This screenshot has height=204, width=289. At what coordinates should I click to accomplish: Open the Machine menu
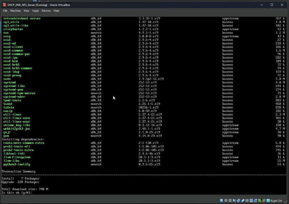click(x=15, y=11)
